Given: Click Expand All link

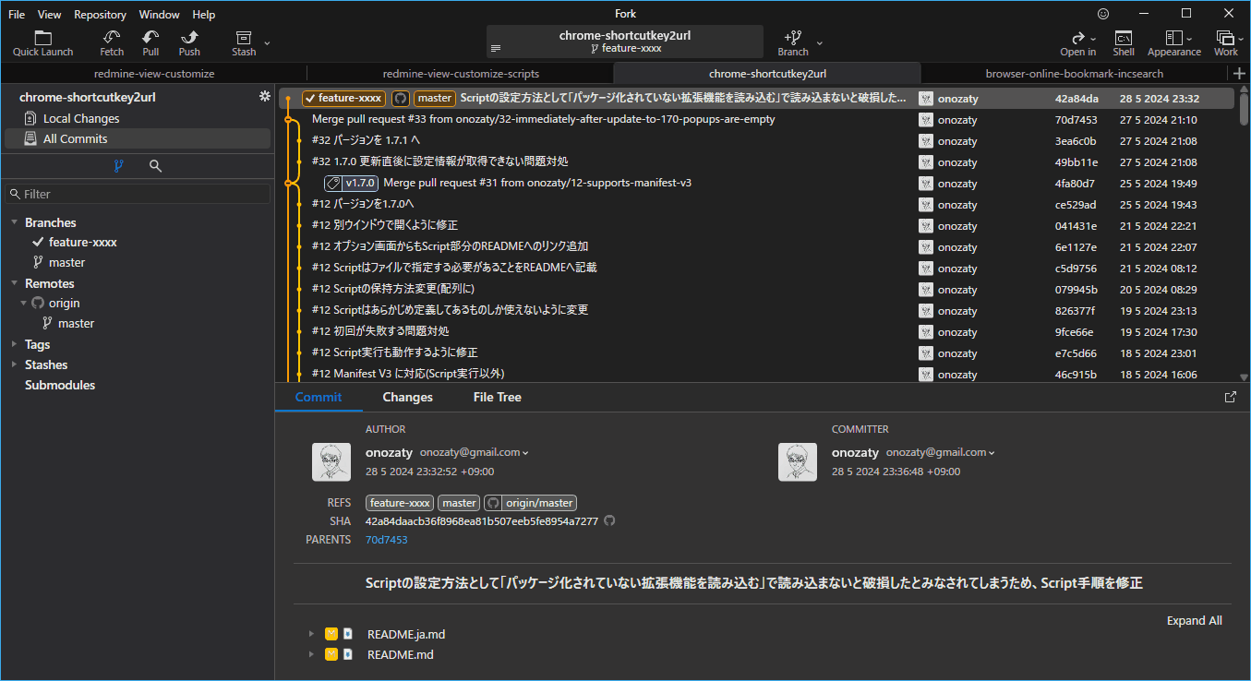Looking at the screenshot, I should (x=1194, y=620).
